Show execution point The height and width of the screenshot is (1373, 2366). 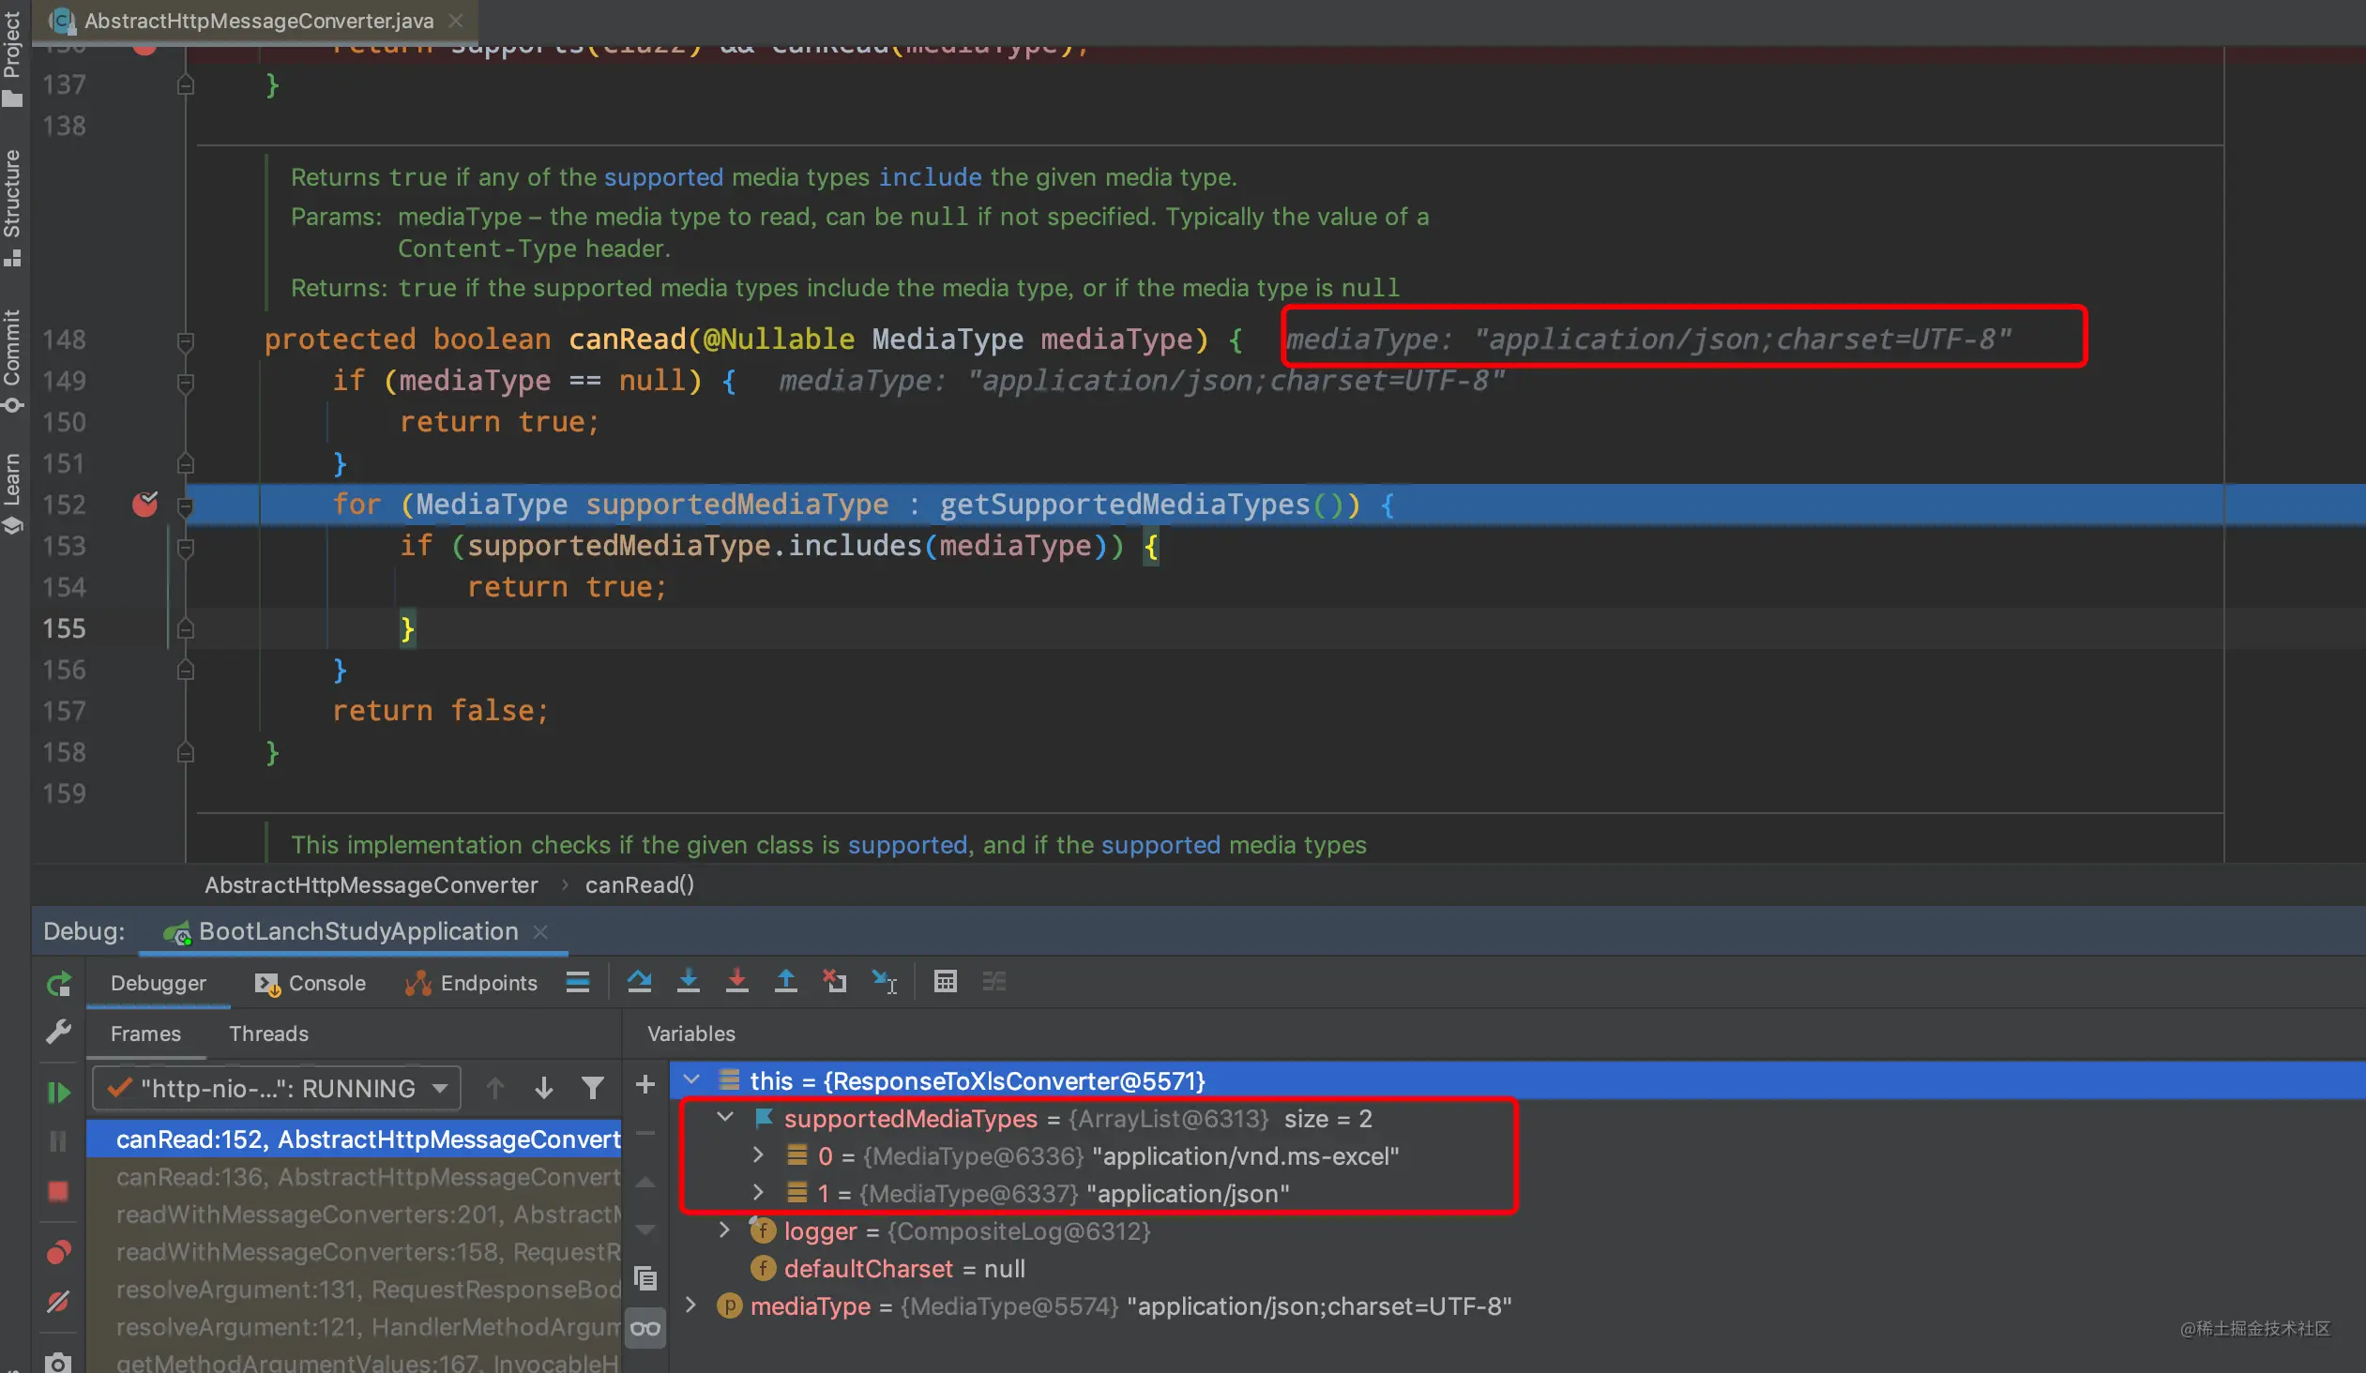click(577, 982)
